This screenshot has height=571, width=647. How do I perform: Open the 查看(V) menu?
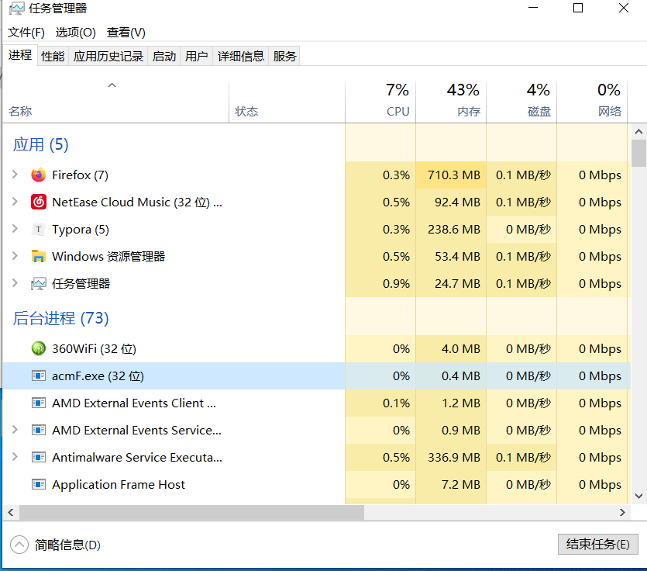pyautogui.click(x=126, y=33)
